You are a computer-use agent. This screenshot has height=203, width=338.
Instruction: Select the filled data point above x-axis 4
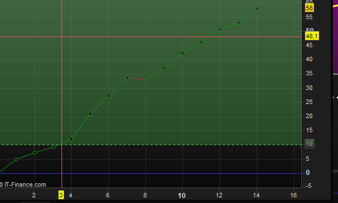[x=71, y=139]
